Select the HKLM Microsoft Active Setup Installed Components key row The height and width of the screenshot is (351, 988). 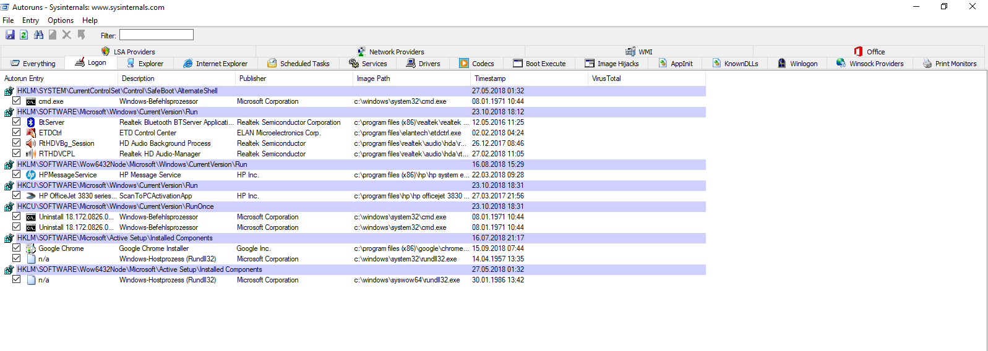tap(353, 238)
